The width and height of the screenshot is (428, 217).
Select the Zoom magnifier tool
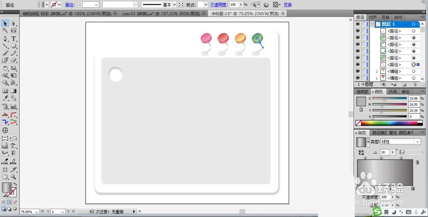tap(13, 177)
